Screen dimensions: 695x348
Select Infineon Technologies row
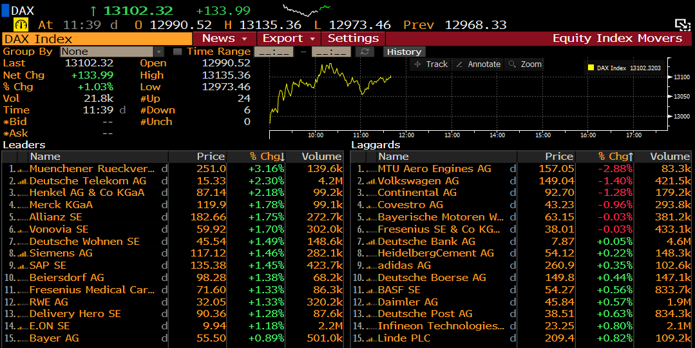521,326
